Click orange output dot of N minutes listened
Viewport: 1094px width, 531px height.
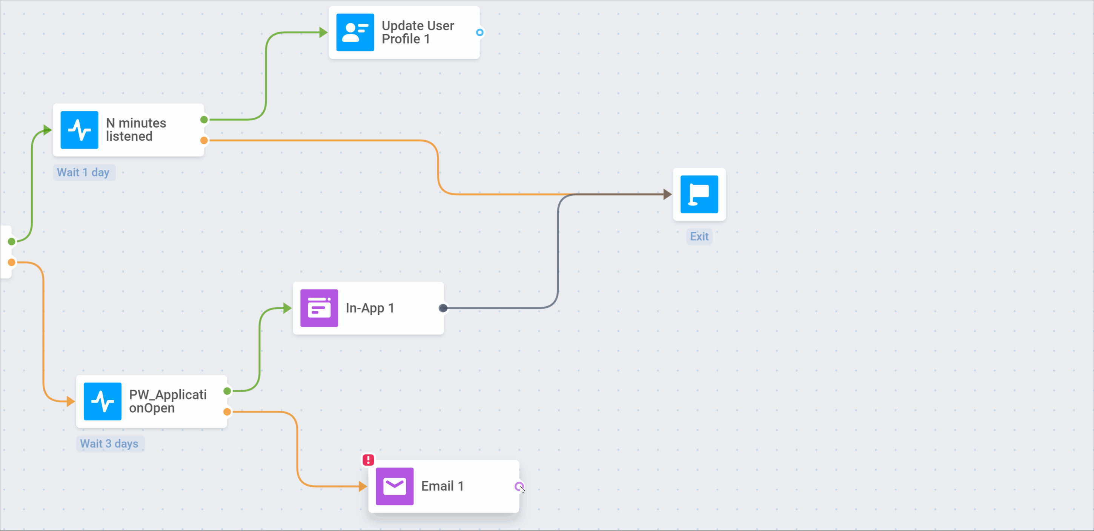(204, 141)
